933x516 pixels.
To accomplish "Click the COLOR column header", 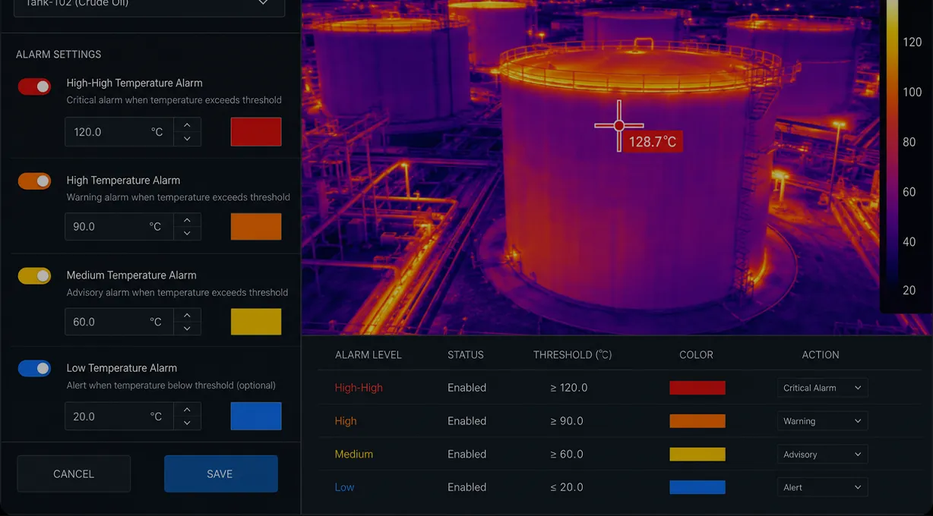I will 697,355.
